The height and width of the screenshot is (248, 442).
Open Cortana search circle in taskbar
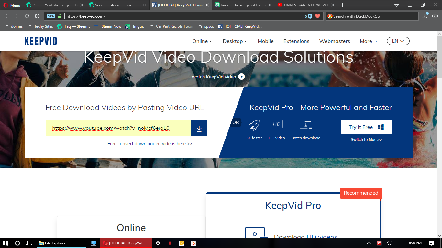tap(17, 243)
